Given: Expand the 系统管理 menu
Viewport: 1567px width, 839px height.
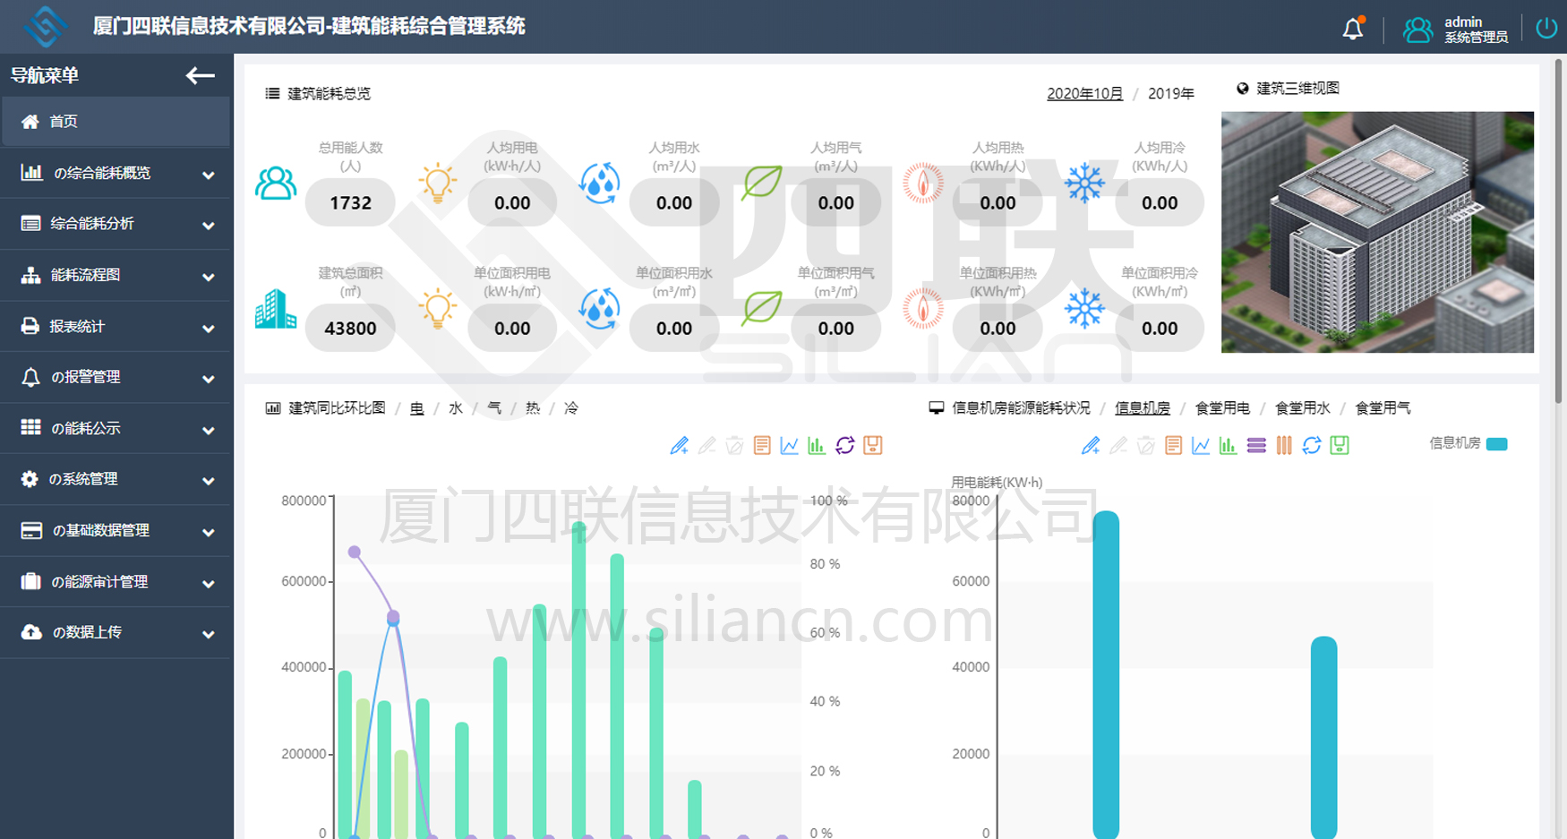Looking at the screenshot, I should click(x=116, y=479).
